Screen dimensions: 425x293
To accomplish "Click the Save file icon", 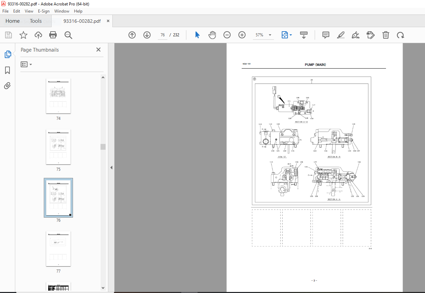I will point(8,35).
